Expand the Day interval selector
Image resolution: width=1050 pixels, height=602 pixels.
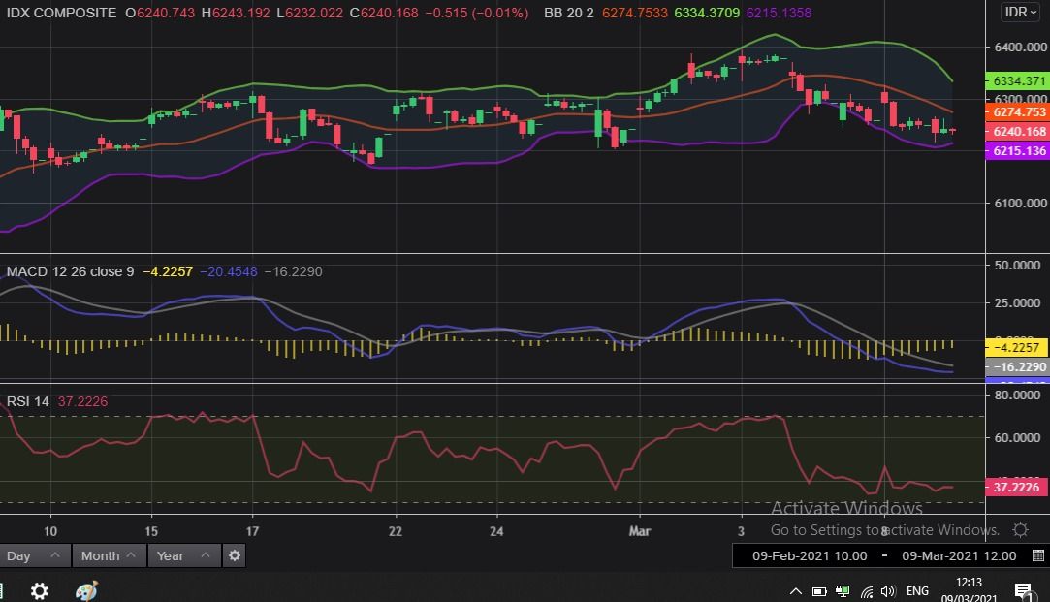point(35,555)
